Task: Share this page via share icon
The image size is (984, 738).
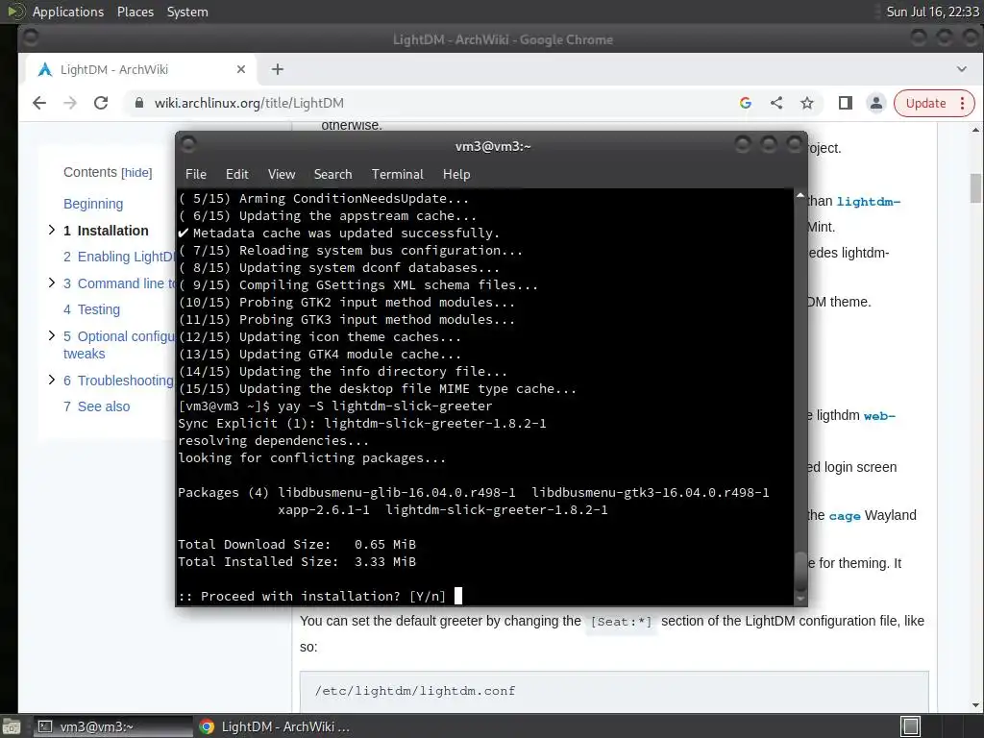Action: (x=776, y=103)
